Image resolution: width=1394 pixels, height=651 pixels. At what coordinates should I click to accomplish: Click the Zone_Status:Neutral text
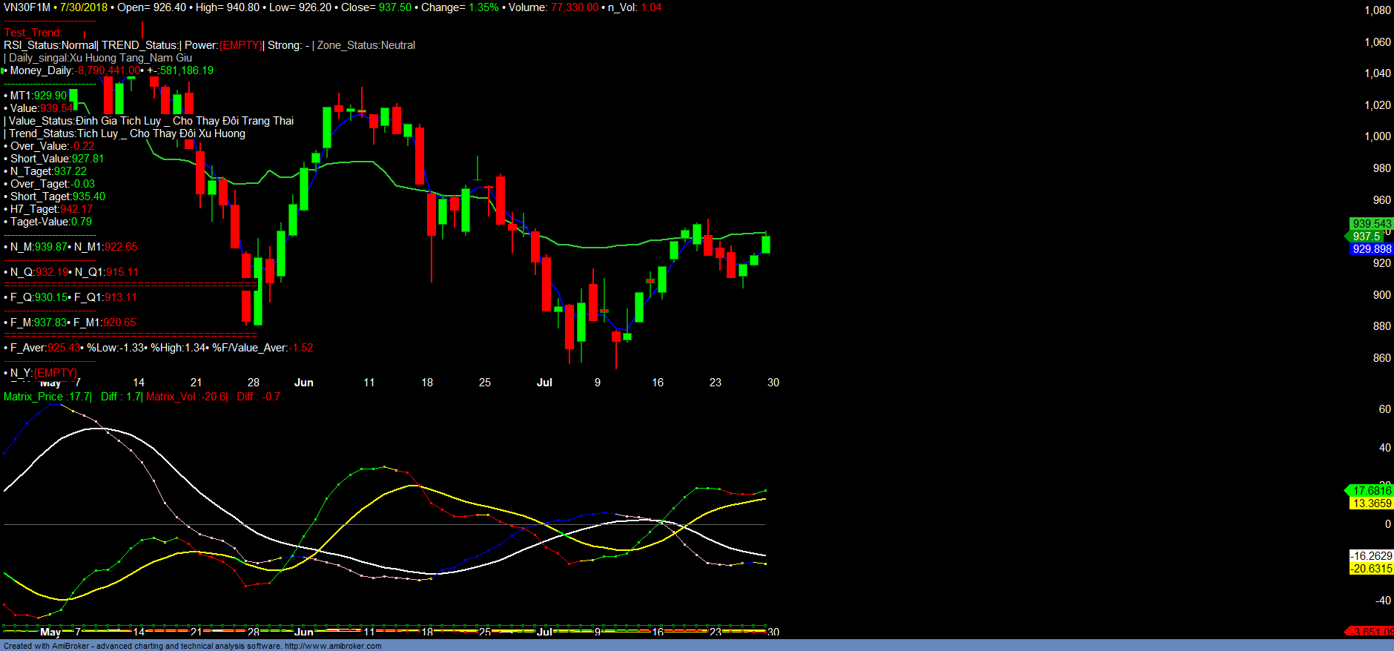(366, 45)
